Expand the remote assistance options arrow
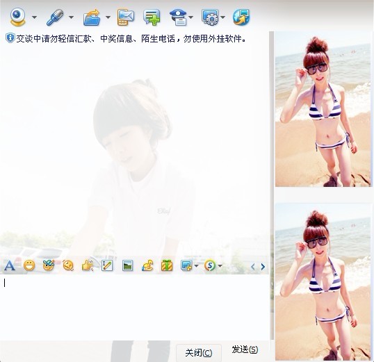This screenshot has width=374, height=362. pyautogui.click(x=222, y=17)
